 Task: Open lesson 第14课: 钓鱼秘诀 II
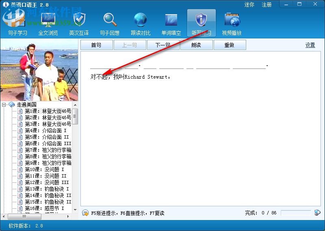click(x=48, y=195)
